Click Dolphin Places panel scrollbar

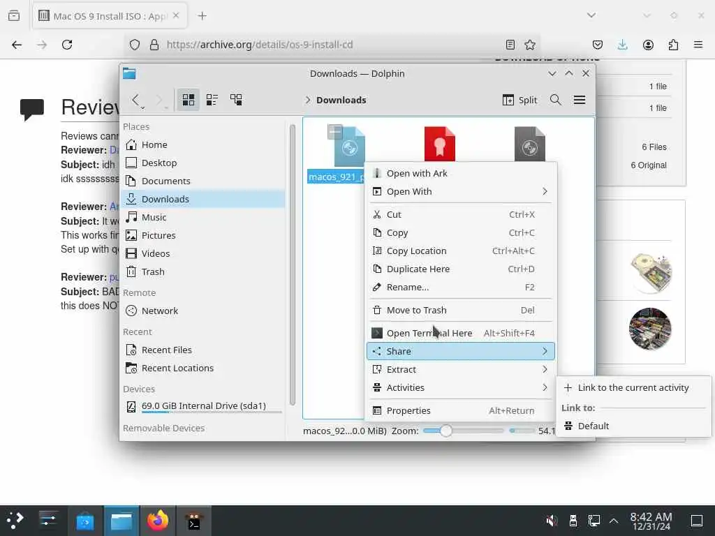point(293,265)
